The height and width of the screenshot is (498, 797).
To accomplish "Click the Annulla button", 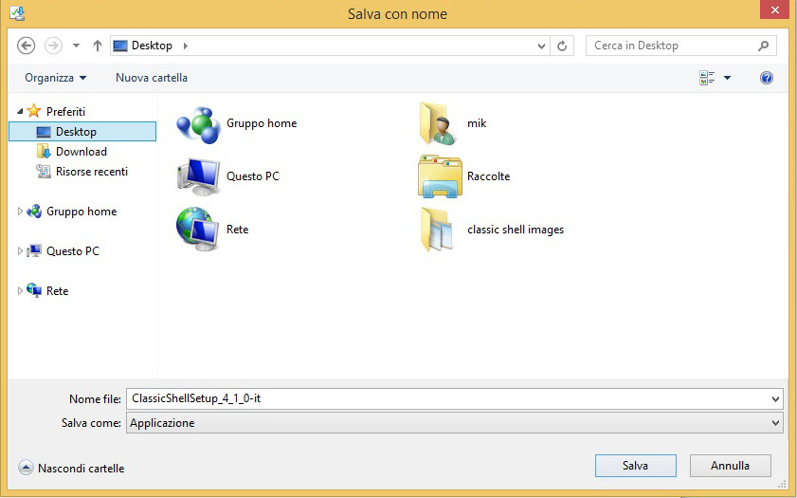I will pyautogui.click(x=730, y=466).
